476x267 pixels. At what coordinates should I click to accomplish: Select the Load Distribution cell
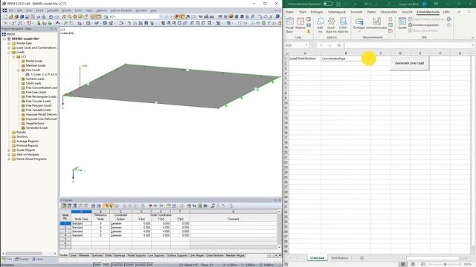tap(305, 59)
